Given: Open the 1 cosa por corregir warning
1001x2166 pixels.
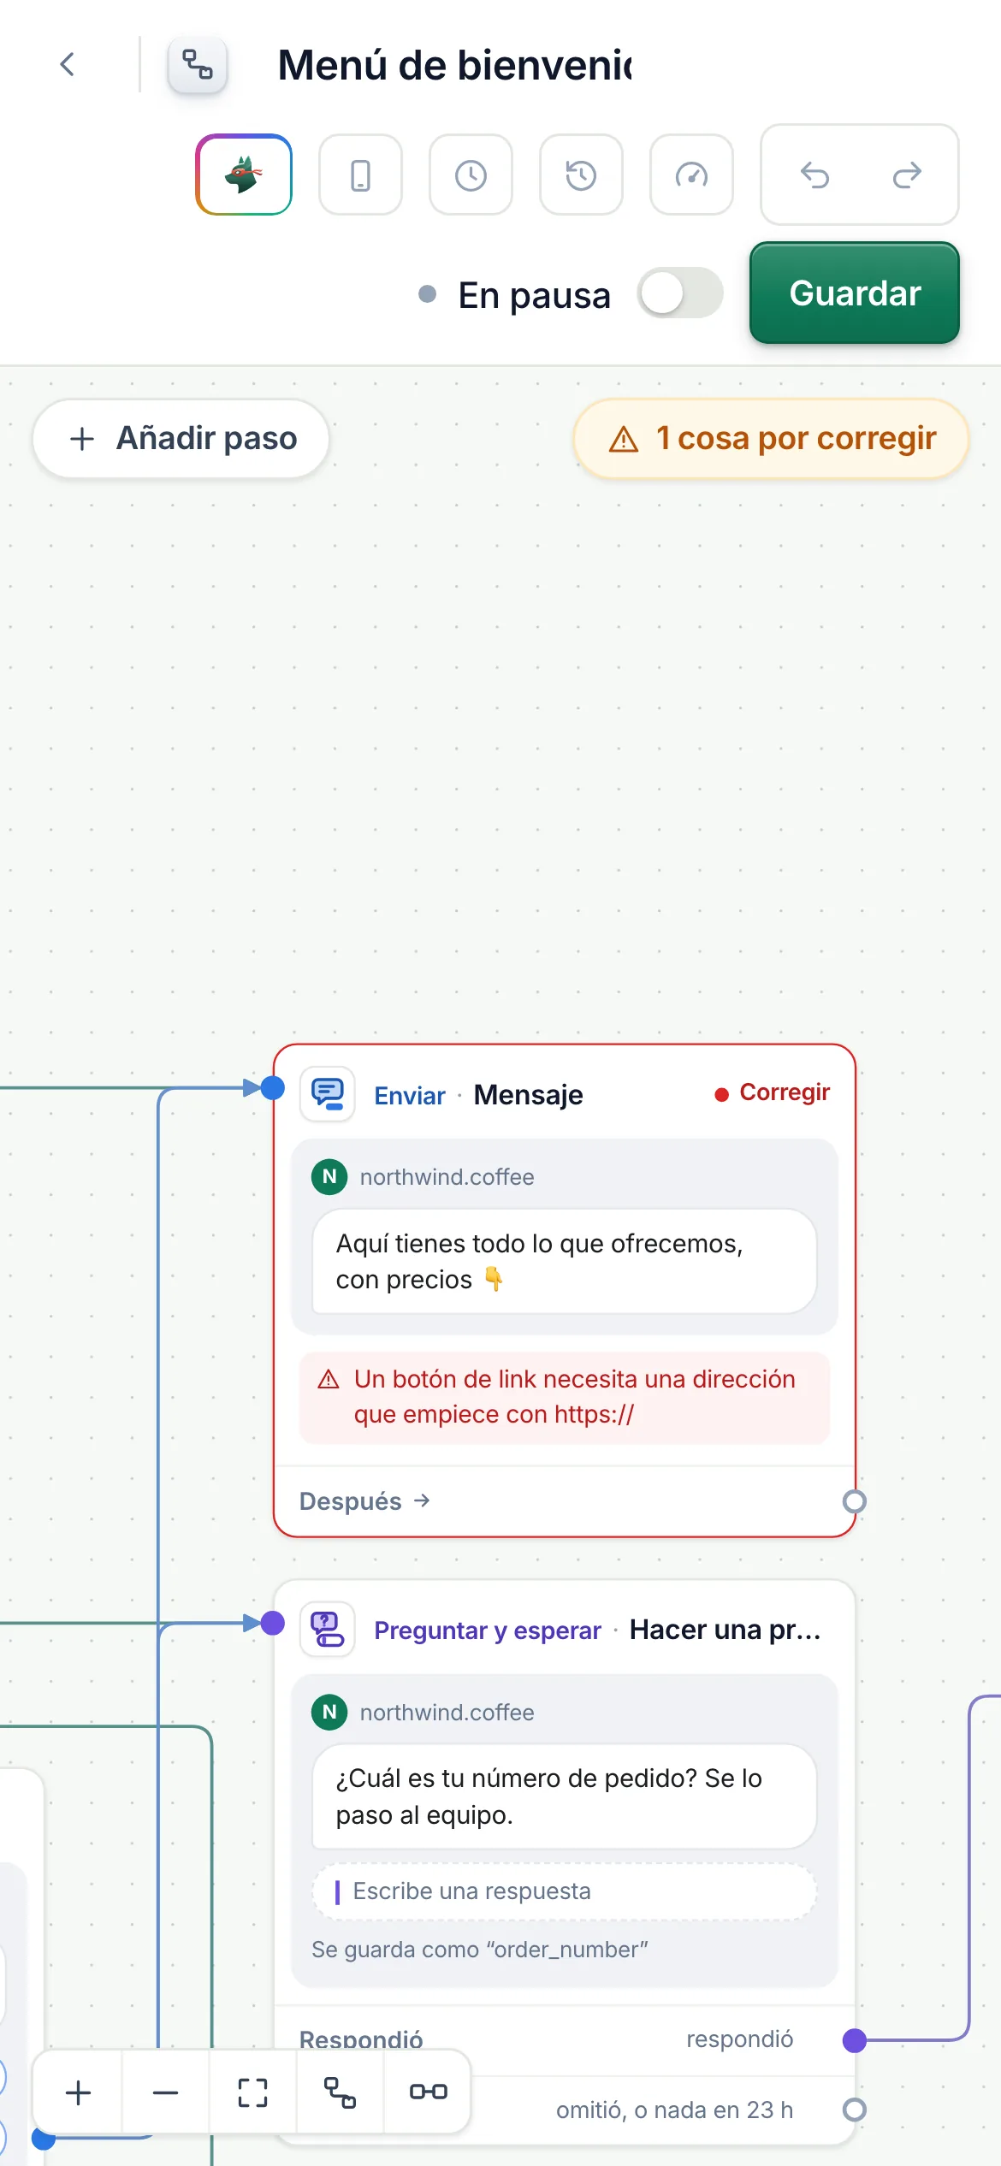Looking at the screenshot, I should click(771, 438).
